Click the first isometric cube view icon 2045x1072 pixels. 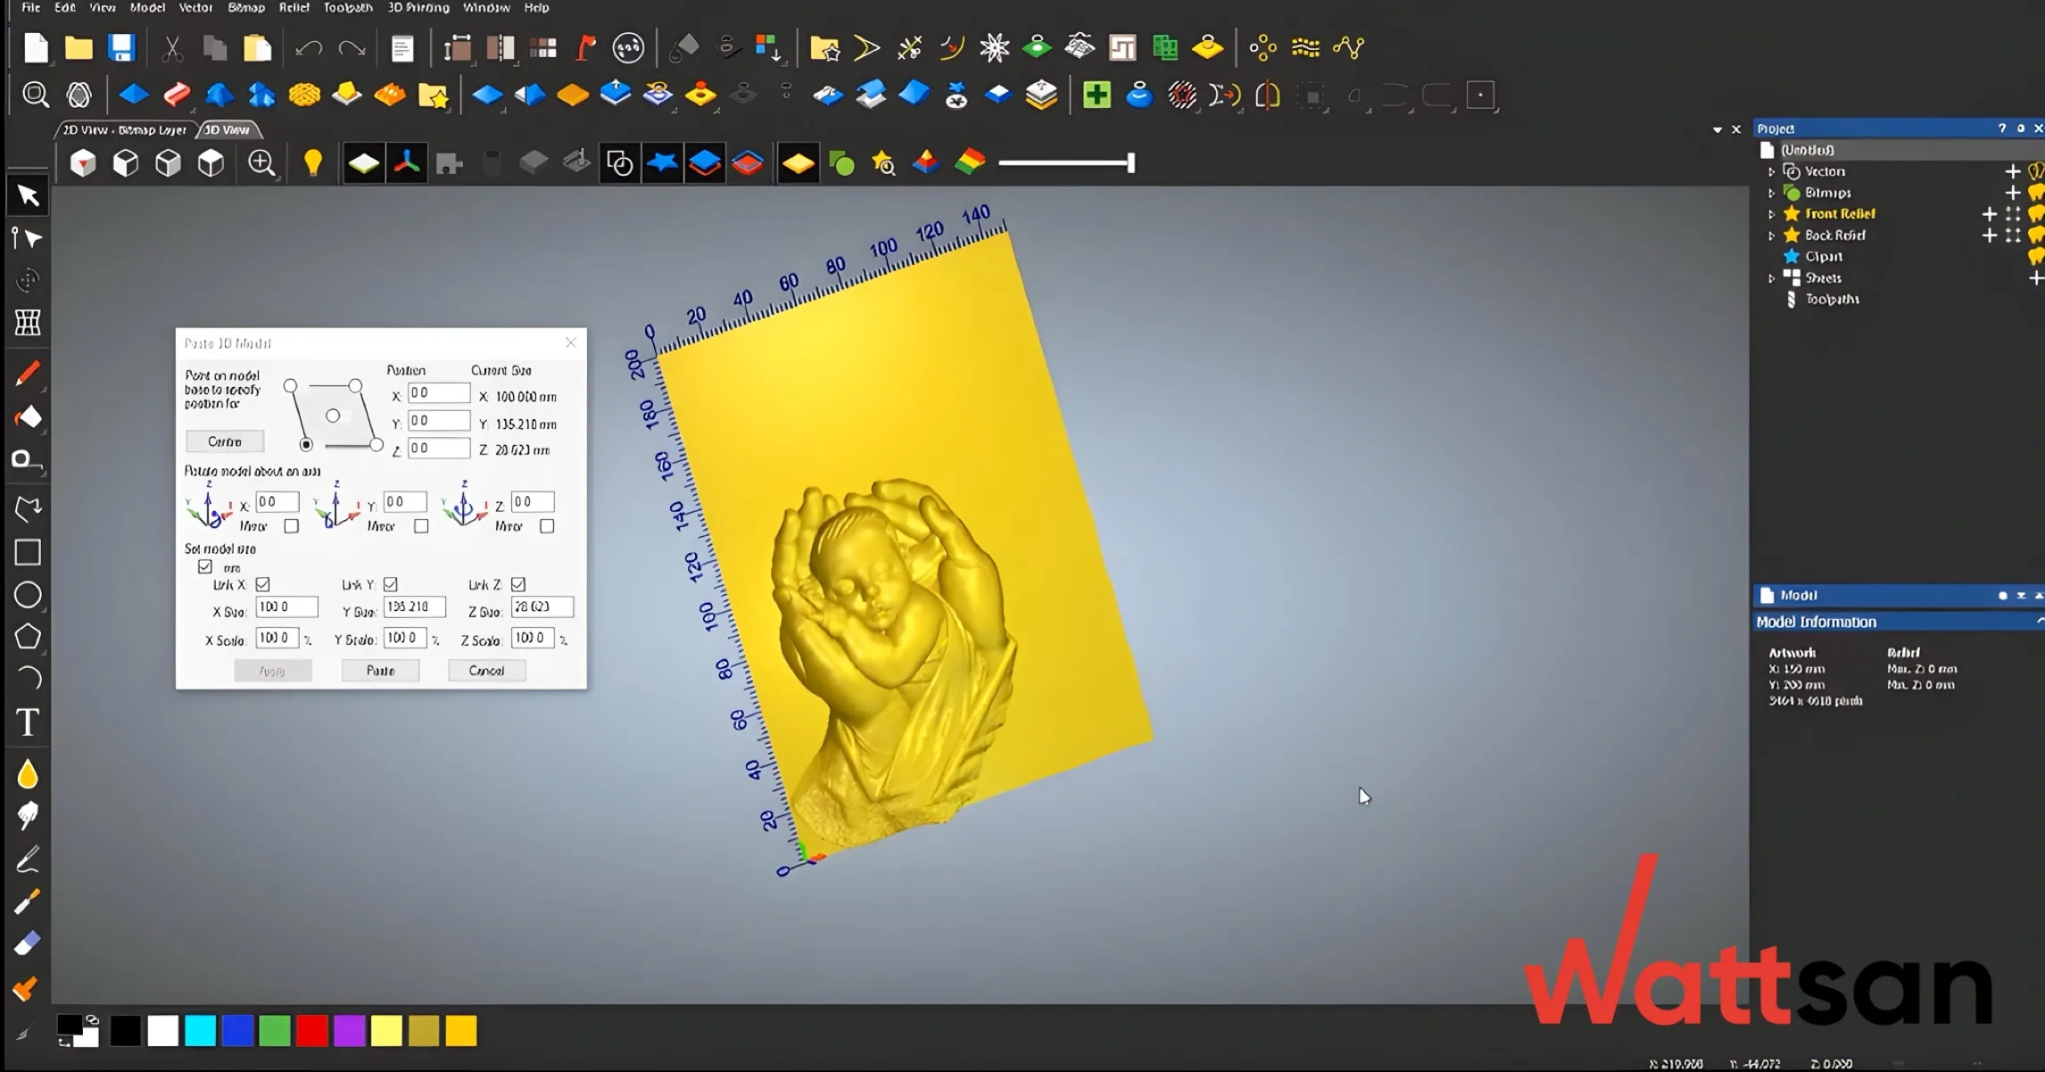click(x=83, y=162)
